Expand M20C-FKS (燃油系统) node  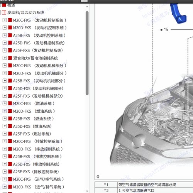(5, 103)
